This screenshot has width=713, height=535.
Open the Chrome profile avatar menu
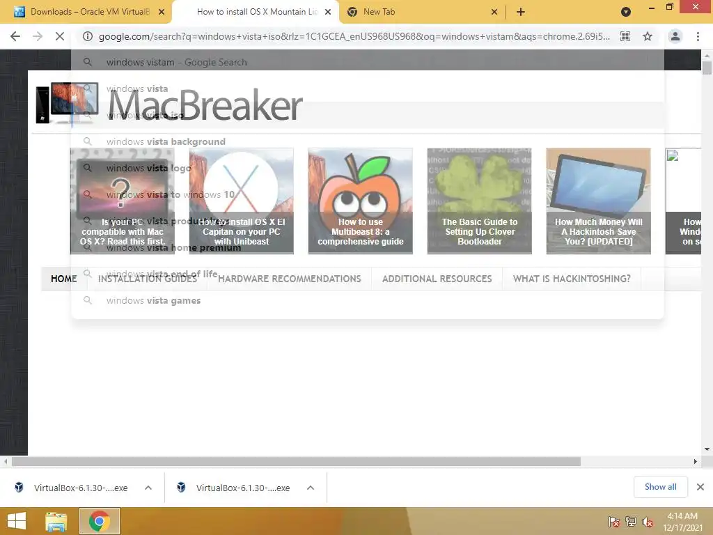pos(675,36)
